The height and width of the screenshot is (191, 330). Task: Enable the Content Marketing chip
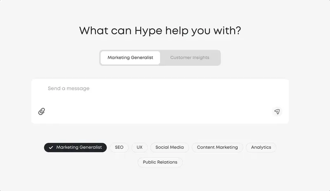[x=217, y=147]
